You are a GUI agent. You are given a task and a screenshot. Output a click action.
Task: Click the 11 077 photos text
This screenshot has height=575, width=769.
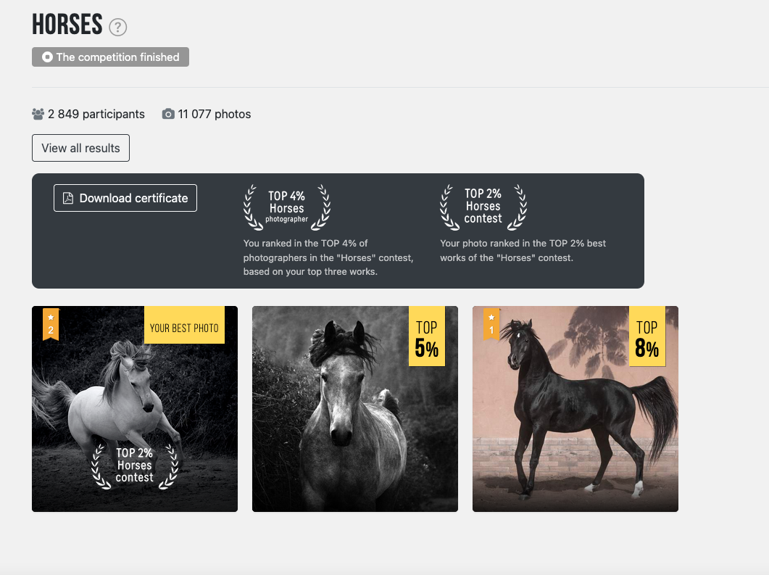[x=215, y=115]
